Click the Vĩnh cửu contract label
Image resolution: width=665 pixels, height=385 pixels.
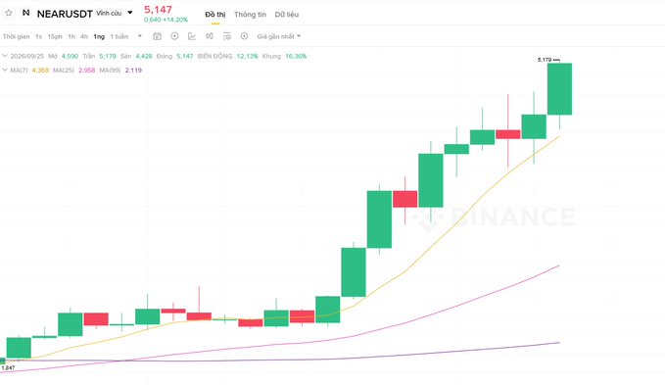(x=109, y=13)
